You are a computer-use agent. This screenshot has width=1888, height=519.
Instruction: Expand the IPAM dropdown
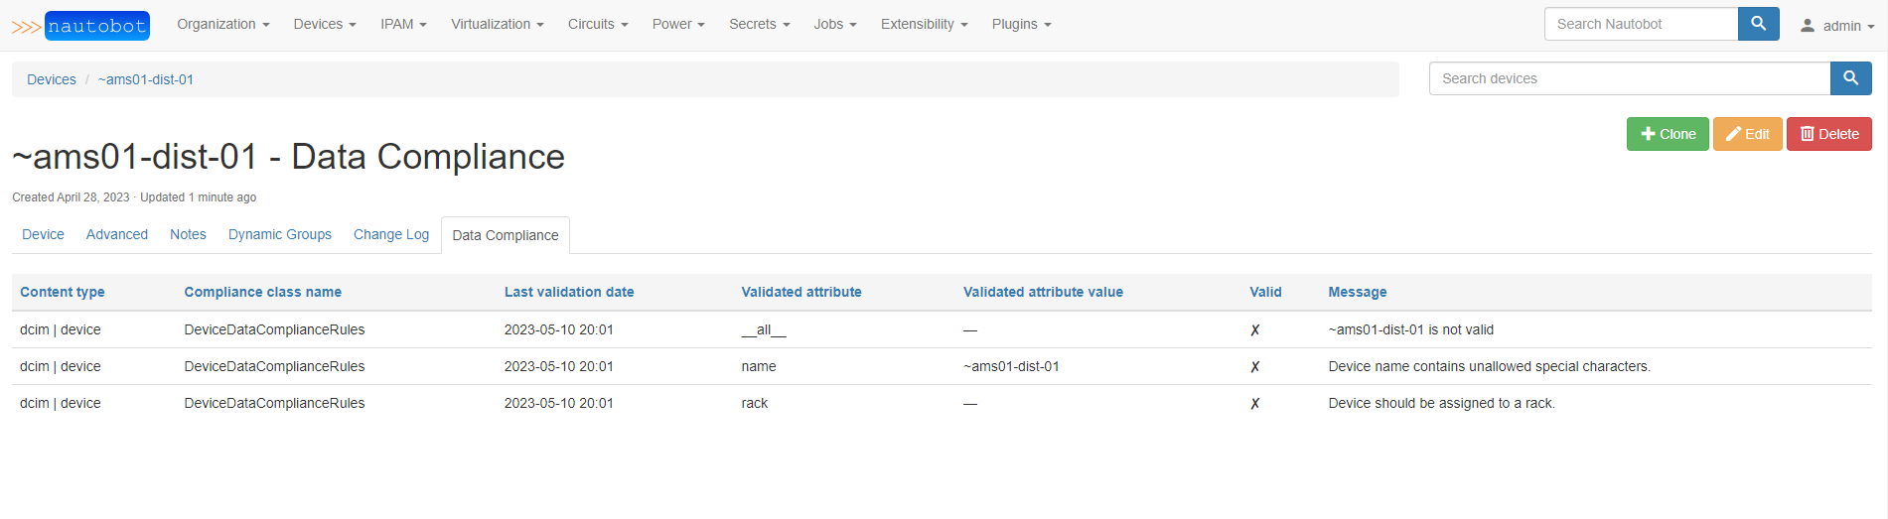(x=402, y=24)
